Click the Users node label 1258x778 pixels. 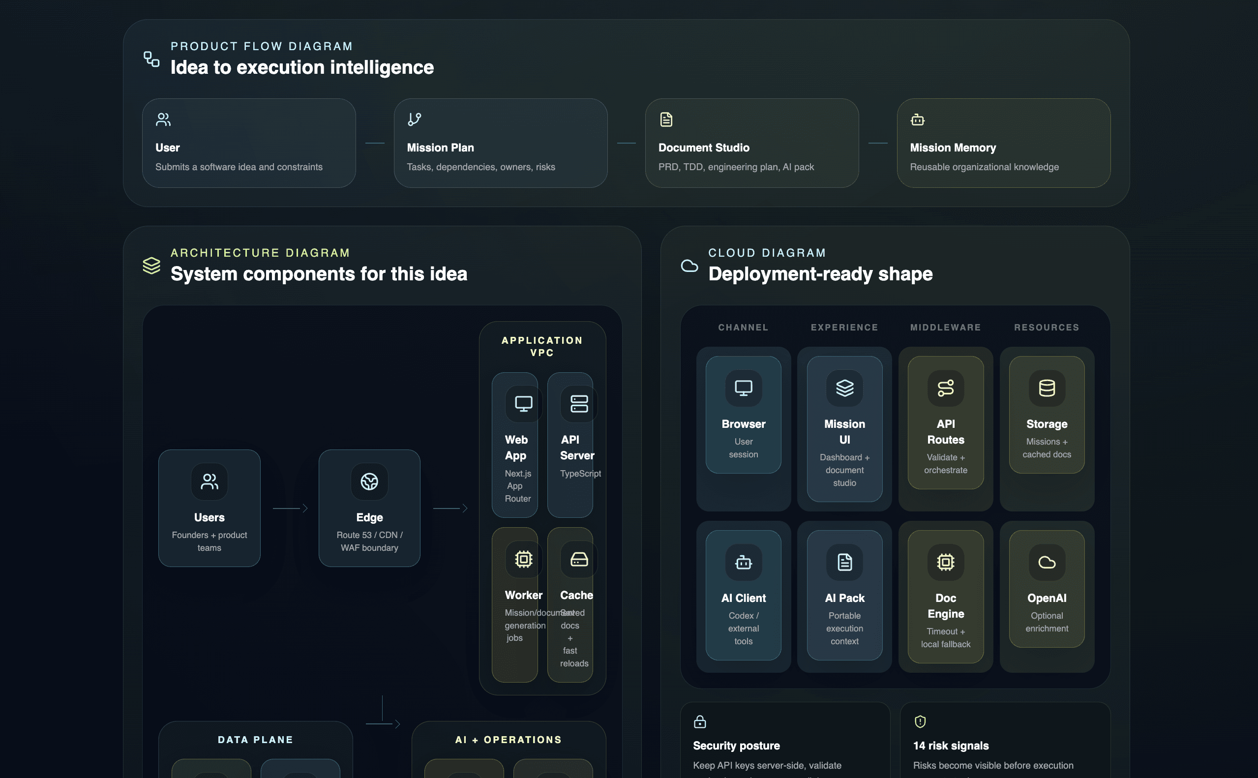point(210,518)
